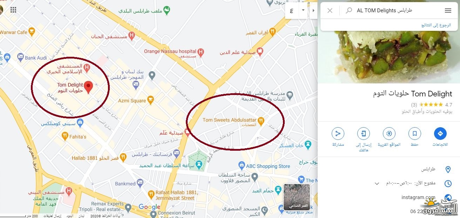Clear the search with the X icon
This screenshot has width=460, height=218.
[x=330, y=11]
